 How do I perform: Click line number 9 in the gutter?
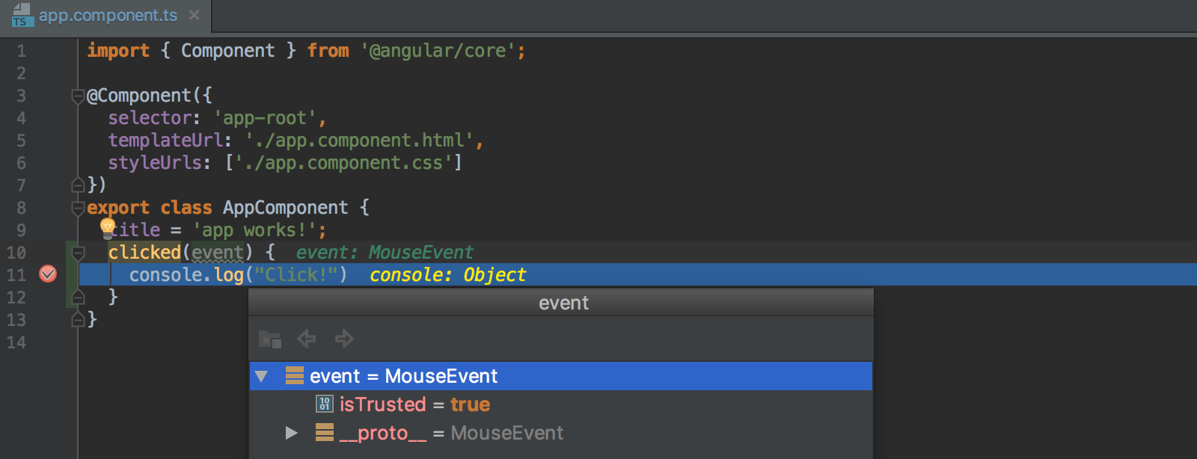coord(21,229)
